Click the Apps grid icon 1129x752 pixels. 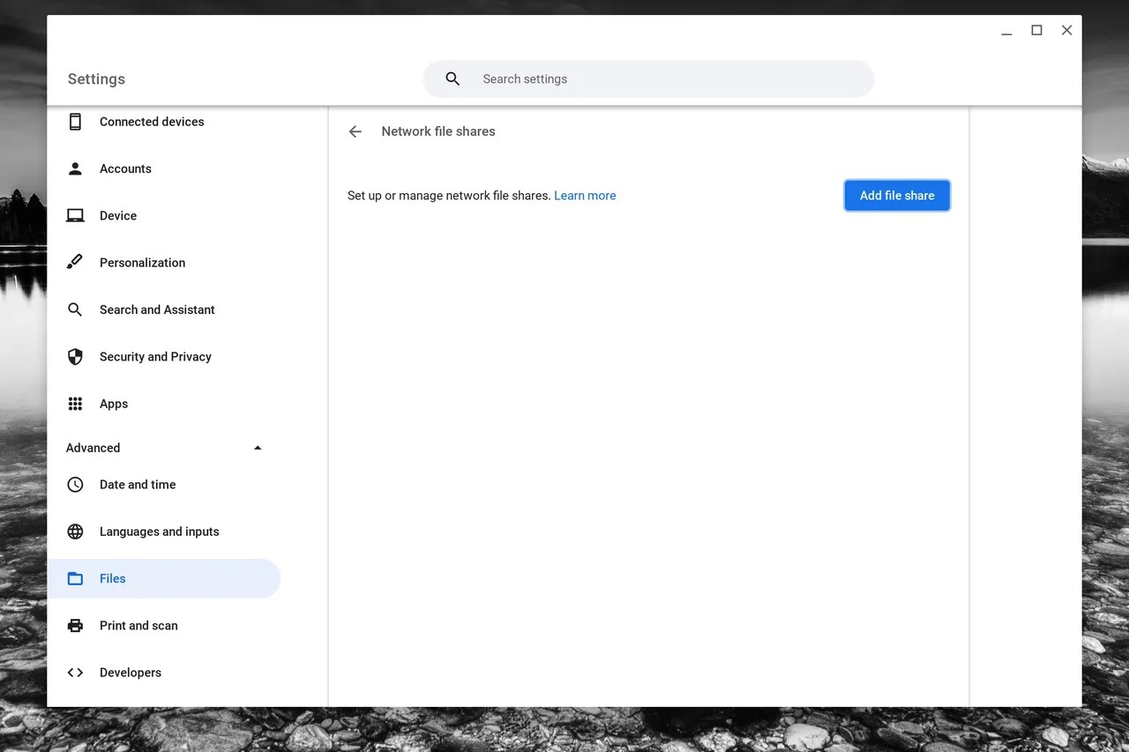(x=75, y=404)
